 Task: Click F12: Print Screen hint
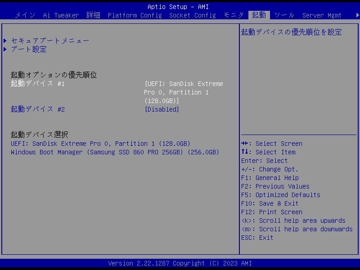click(x=272, y=212)
